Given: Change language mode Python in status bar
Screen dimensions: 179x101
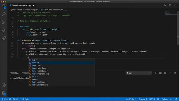Looking at the screenshot, I should [164, 99].
